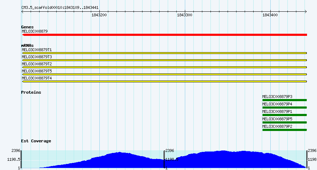Select mRNA MEL03C008879T4 yellow track
Viewport: 317px width, 170px height.
tap(164, 81)
